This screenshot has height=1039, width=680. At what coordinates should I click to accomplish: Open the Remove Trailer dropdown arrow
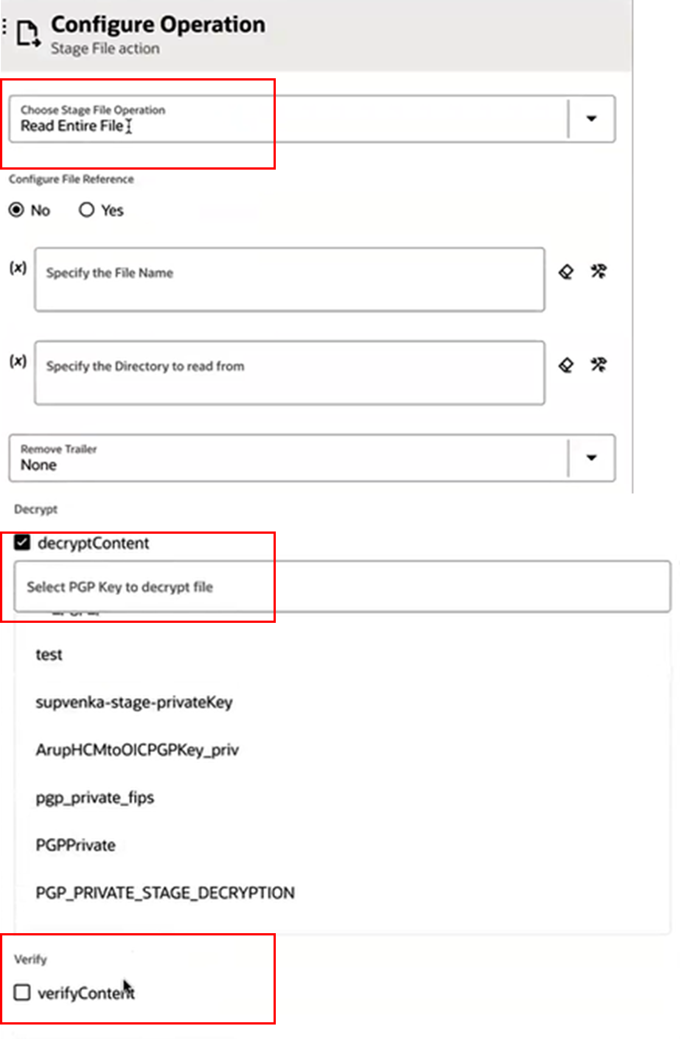click(x=591, y=458)
